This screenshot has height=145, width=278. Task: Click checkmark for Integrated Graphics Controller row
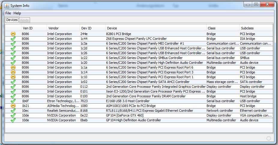pos(13,87)
